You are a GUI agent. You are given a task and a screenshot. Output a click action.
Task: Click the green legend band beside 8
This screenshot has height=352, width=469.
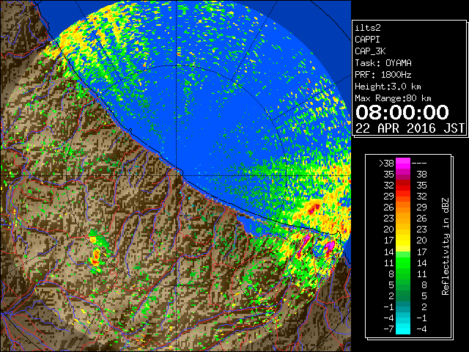[x=403, y=274]
